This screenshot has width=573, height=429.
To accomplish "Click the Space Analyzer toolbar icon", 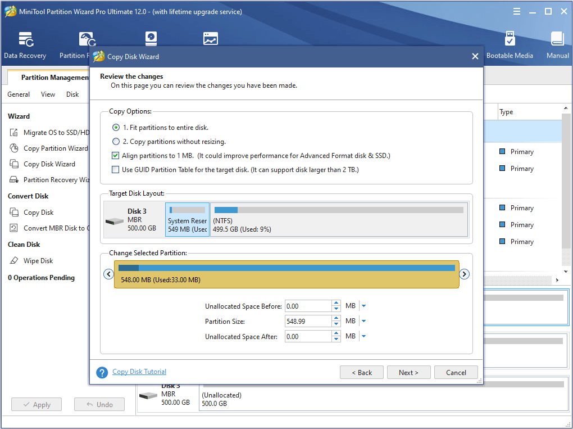I will click(211, 39).
